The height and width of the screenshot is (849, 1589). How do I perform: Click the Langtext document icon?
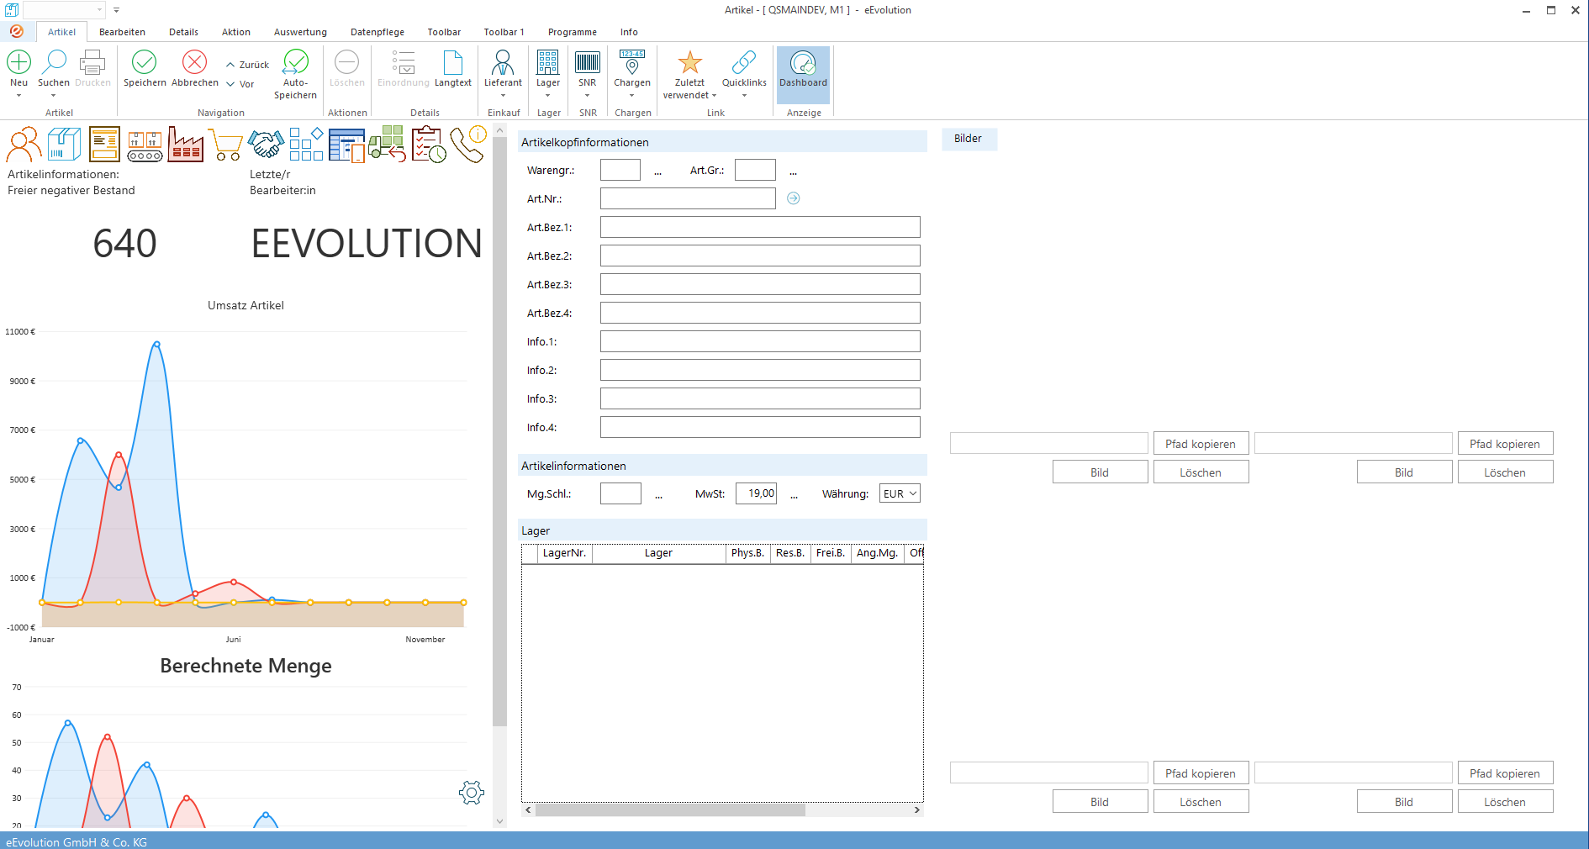(x=453, y=61)
